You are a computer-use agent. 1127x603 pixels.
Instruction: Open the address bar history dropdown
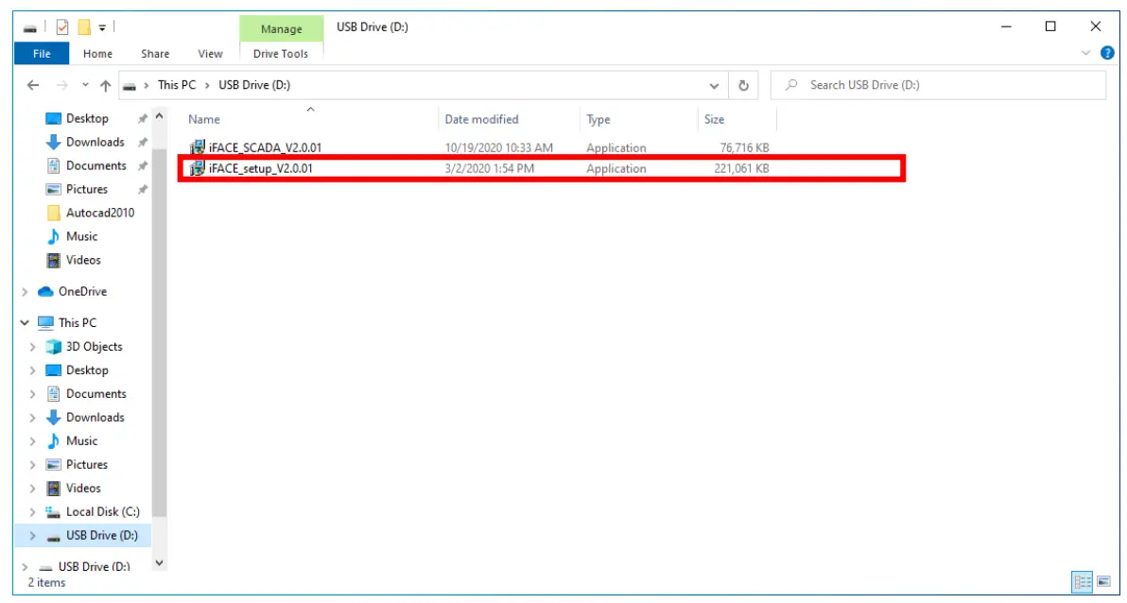point(714,85)
